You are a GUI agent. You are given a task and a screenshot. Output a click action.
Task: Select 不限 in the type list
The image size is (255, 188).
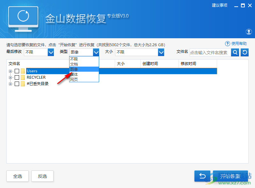[x=84, y=59]
